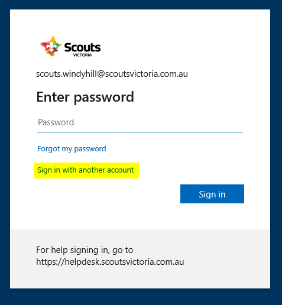This screenshot has width=282, height=305.
Task: Click the blue underline of the password field
Action: (x=140, y=132)
